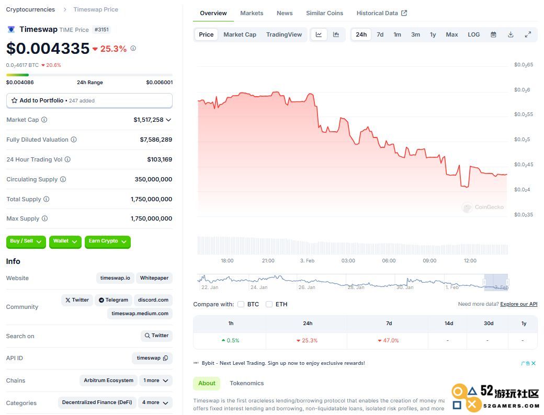
Task: Expand the Buy / Sell dropdown
Action: click(26, 241)
